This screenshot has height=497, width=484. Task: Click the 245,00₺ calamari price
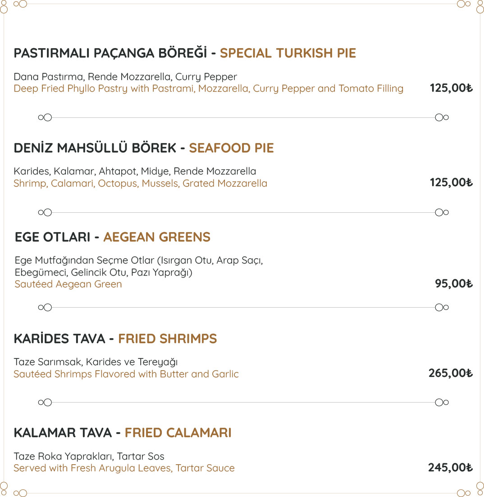[450, 467]
